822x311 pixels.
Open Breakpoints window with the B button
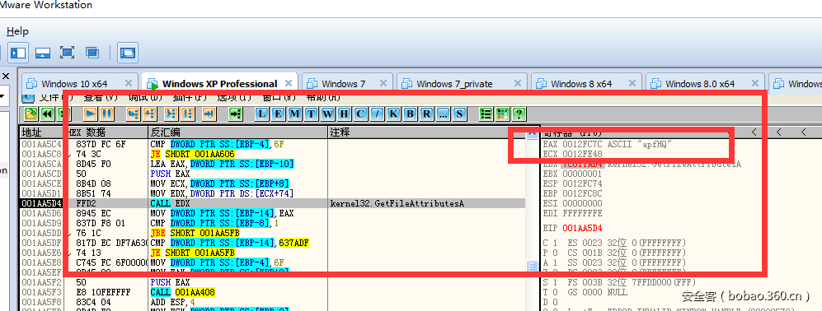click(x=410, y=114)
